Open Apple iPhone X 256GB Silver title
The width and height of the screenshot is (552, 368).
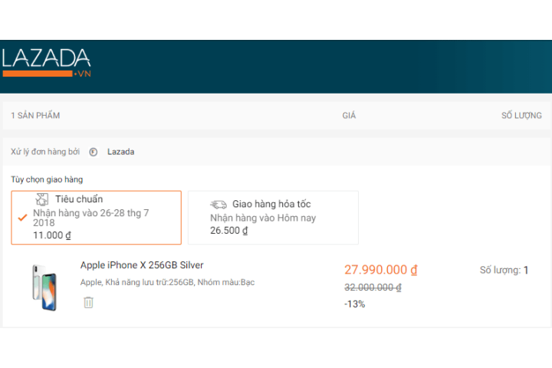coord(142,265)
